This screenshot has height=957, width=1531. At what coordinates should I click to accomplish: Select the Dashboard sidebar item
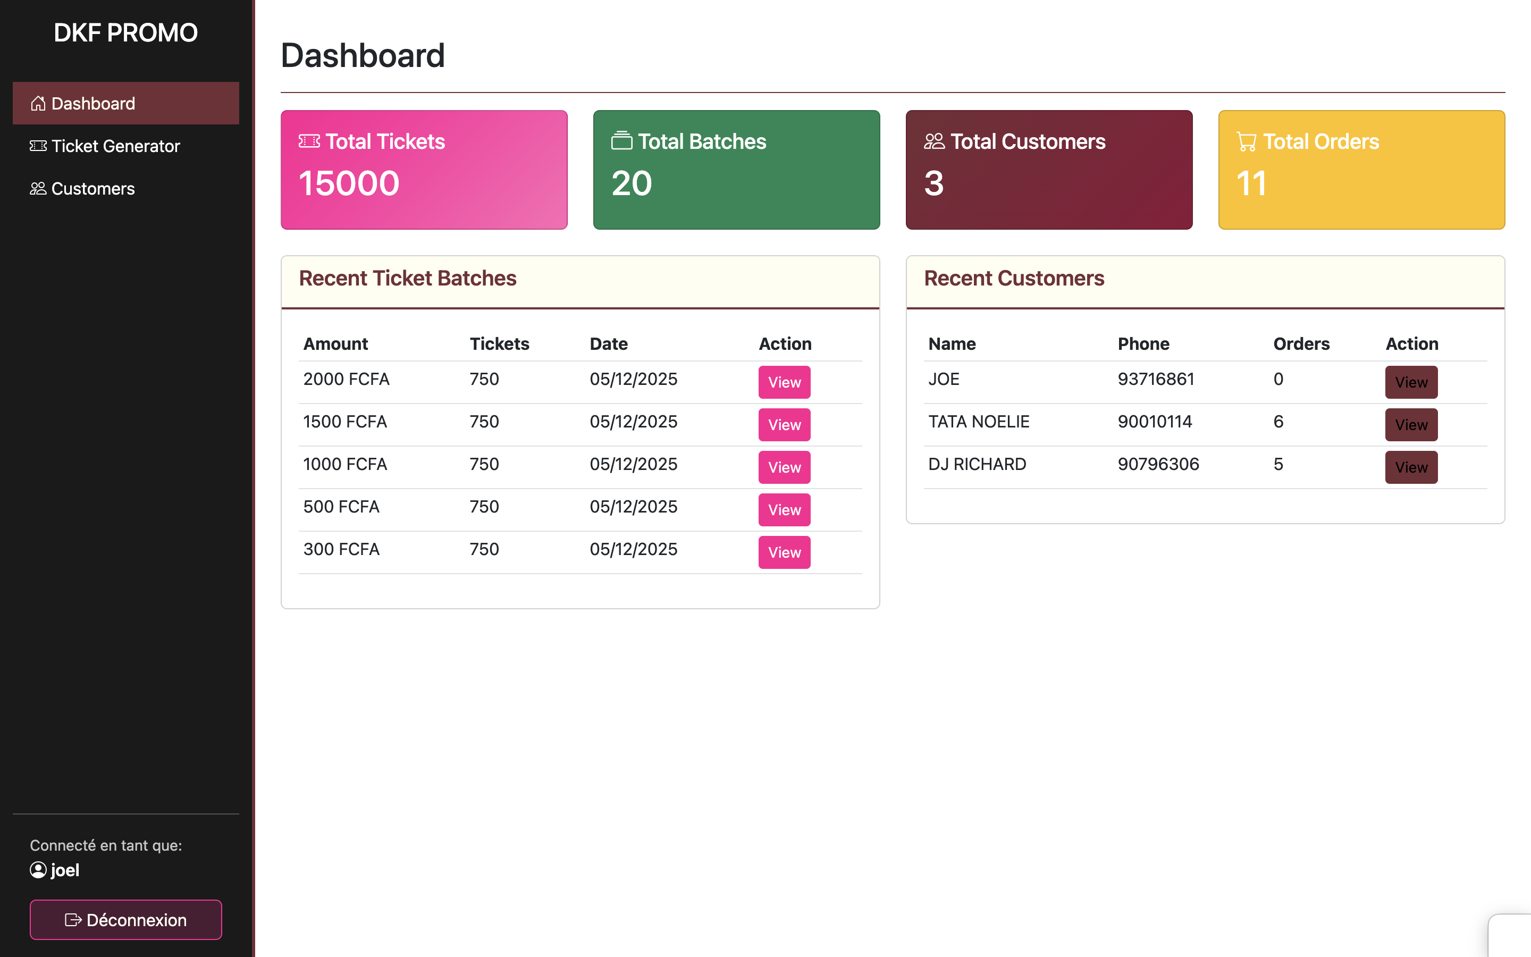click(125, 103)
